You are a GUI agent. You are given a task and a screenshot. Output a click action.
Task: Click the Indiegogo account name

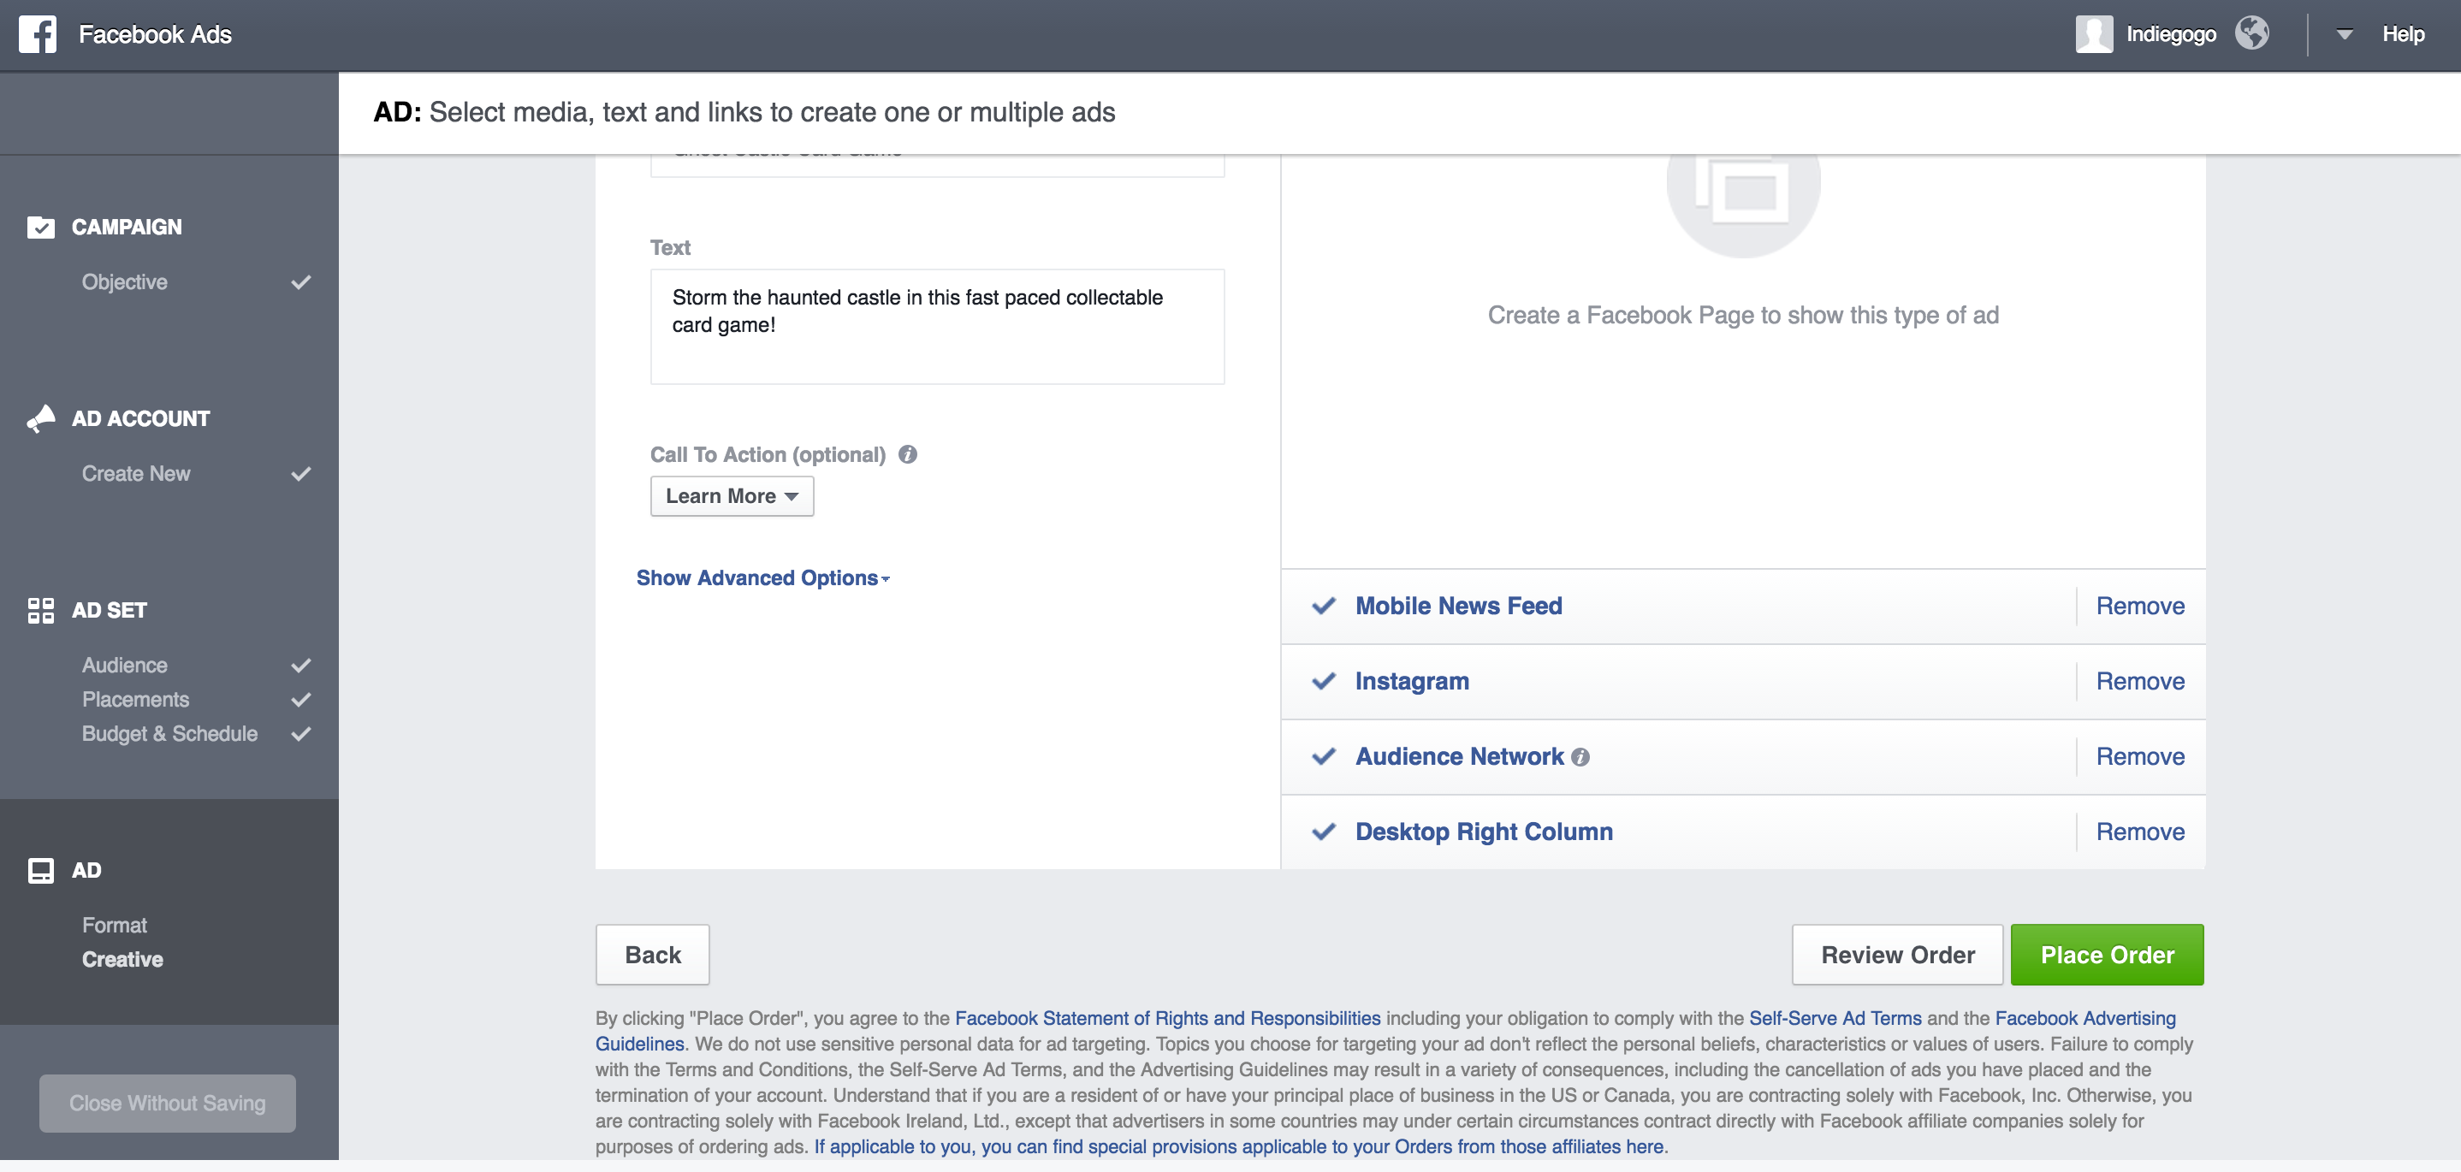[2171, 34]
